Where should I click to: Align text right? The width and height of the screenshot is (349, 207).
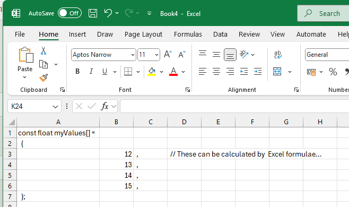[x=230, y=72]
